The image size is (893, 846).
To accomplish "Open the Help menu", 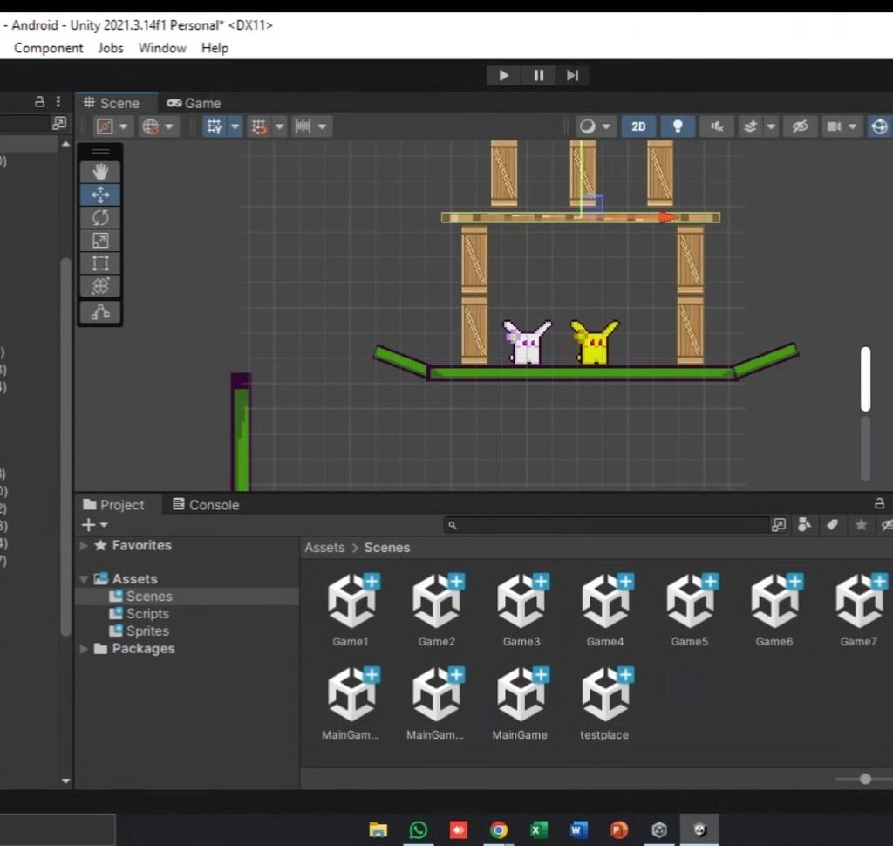I will point(215,48).
